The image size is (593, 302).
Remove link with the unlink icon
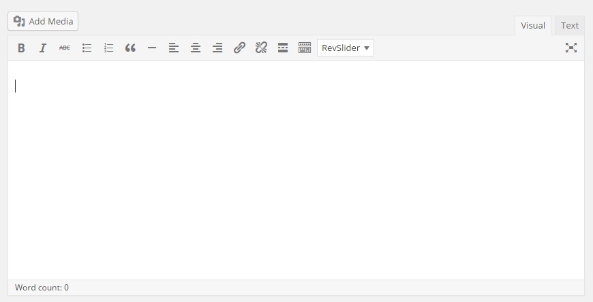[261, 48]
